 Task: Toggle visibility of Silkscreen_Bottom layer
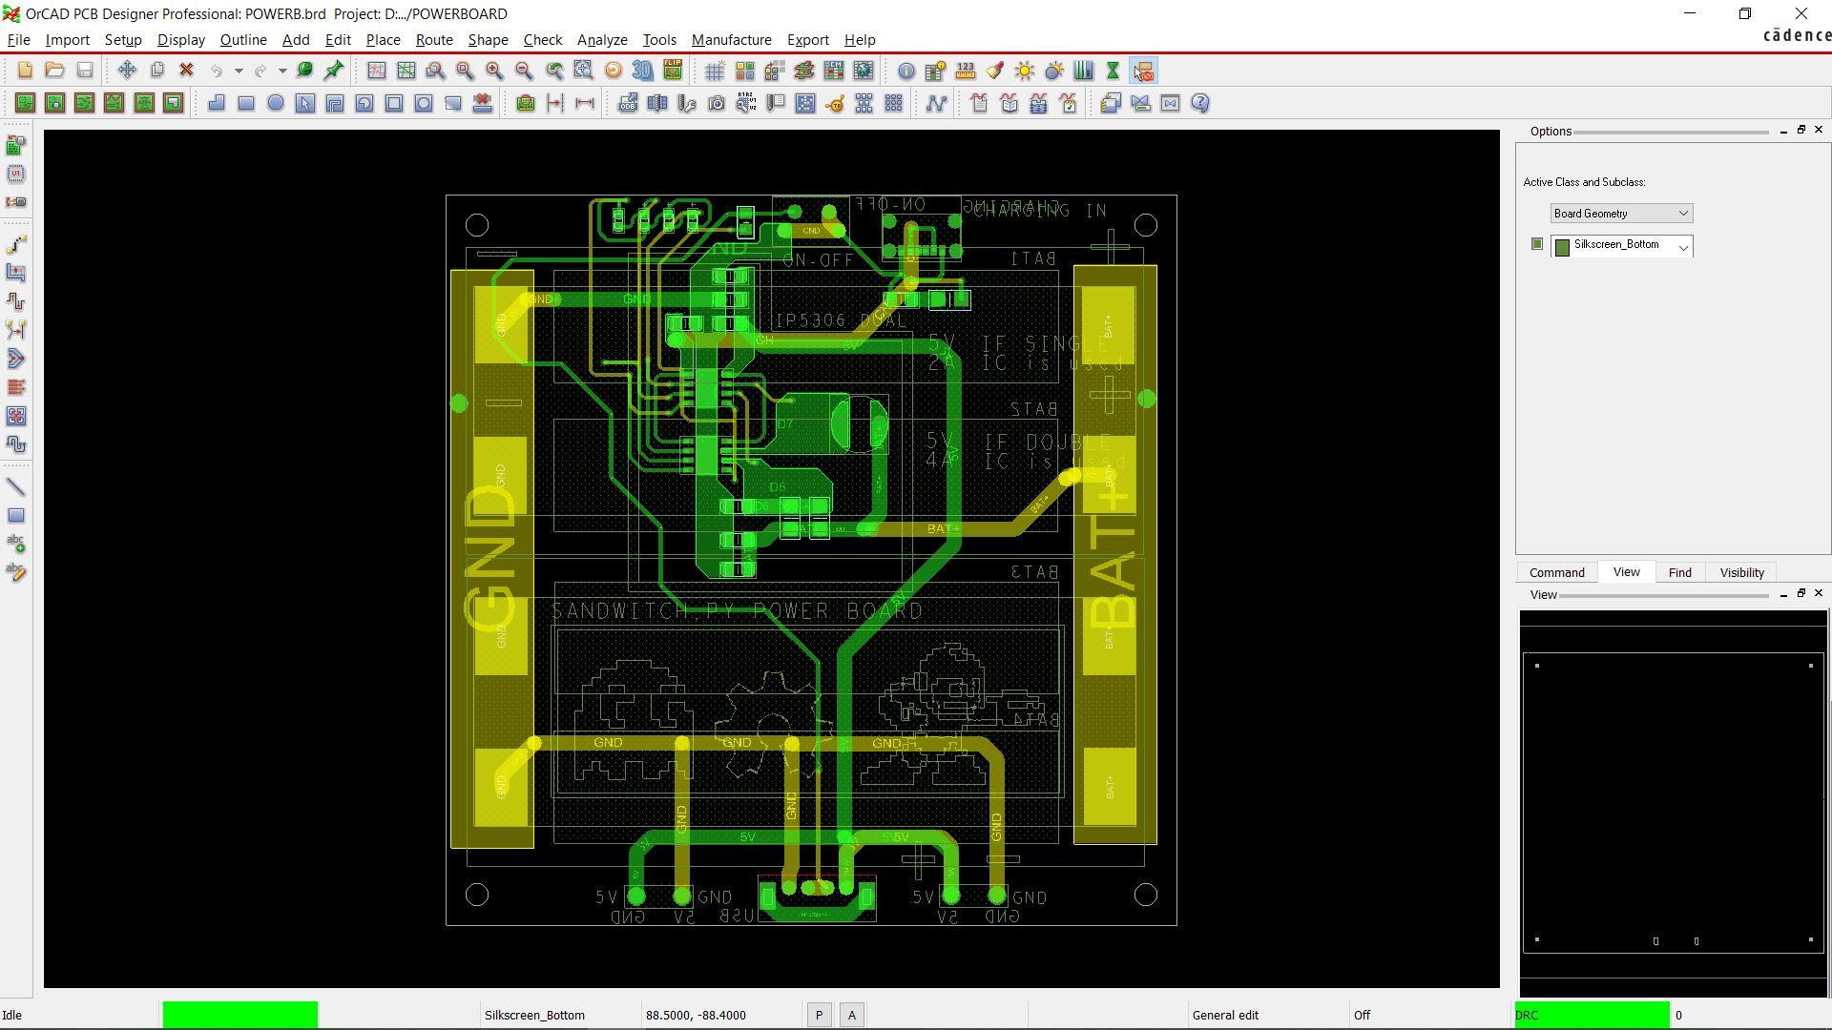pyautogui.click(x=1536, y=244)
